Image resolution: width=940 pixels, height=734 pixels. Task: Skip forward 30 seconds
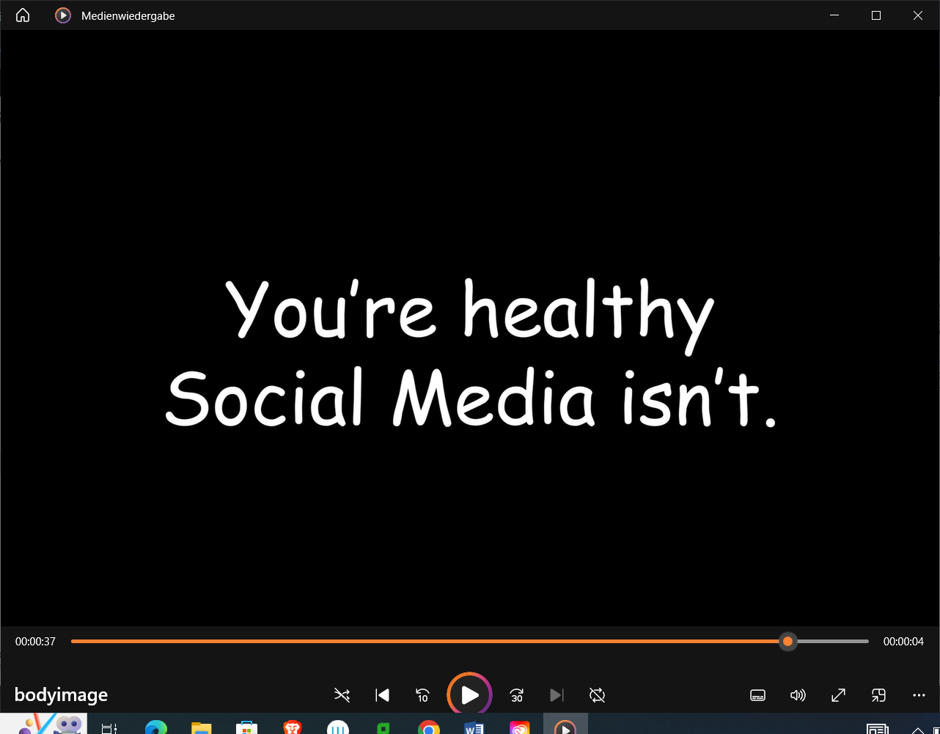point(517,695)
